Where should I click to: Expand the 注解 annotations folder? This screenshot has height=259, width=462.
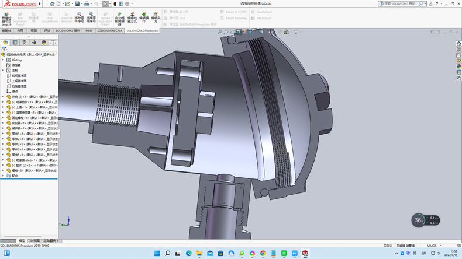tap(3, 70)
